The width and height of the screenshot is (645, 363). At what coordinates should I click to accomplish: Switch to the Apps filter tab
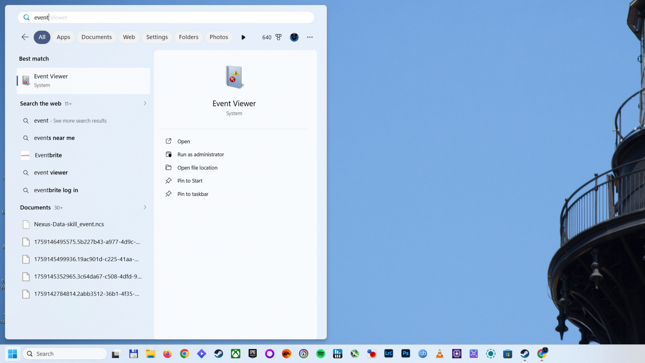tap(63, 37)
